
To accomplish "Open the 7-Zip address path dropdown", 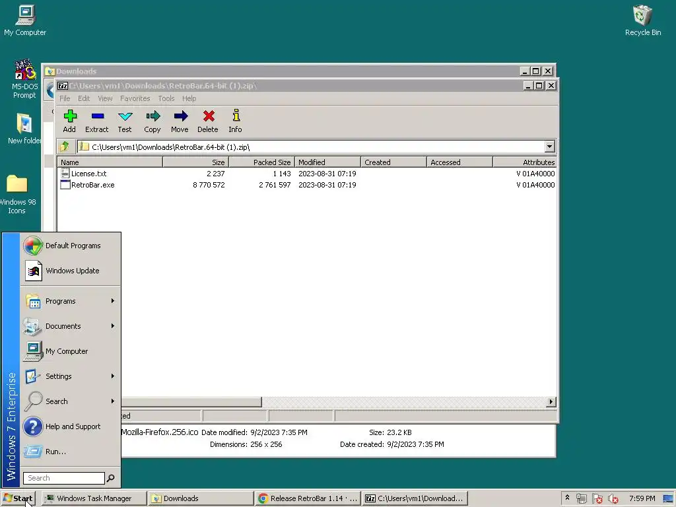I will point(549,147).
